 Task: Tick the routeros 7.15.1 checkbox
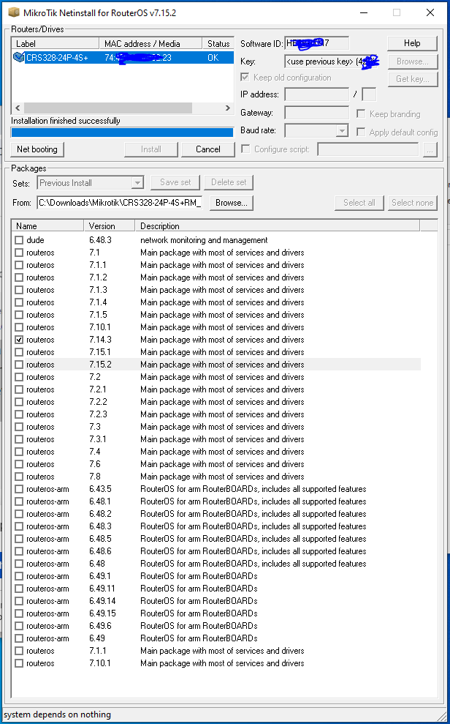pos(18,352)
